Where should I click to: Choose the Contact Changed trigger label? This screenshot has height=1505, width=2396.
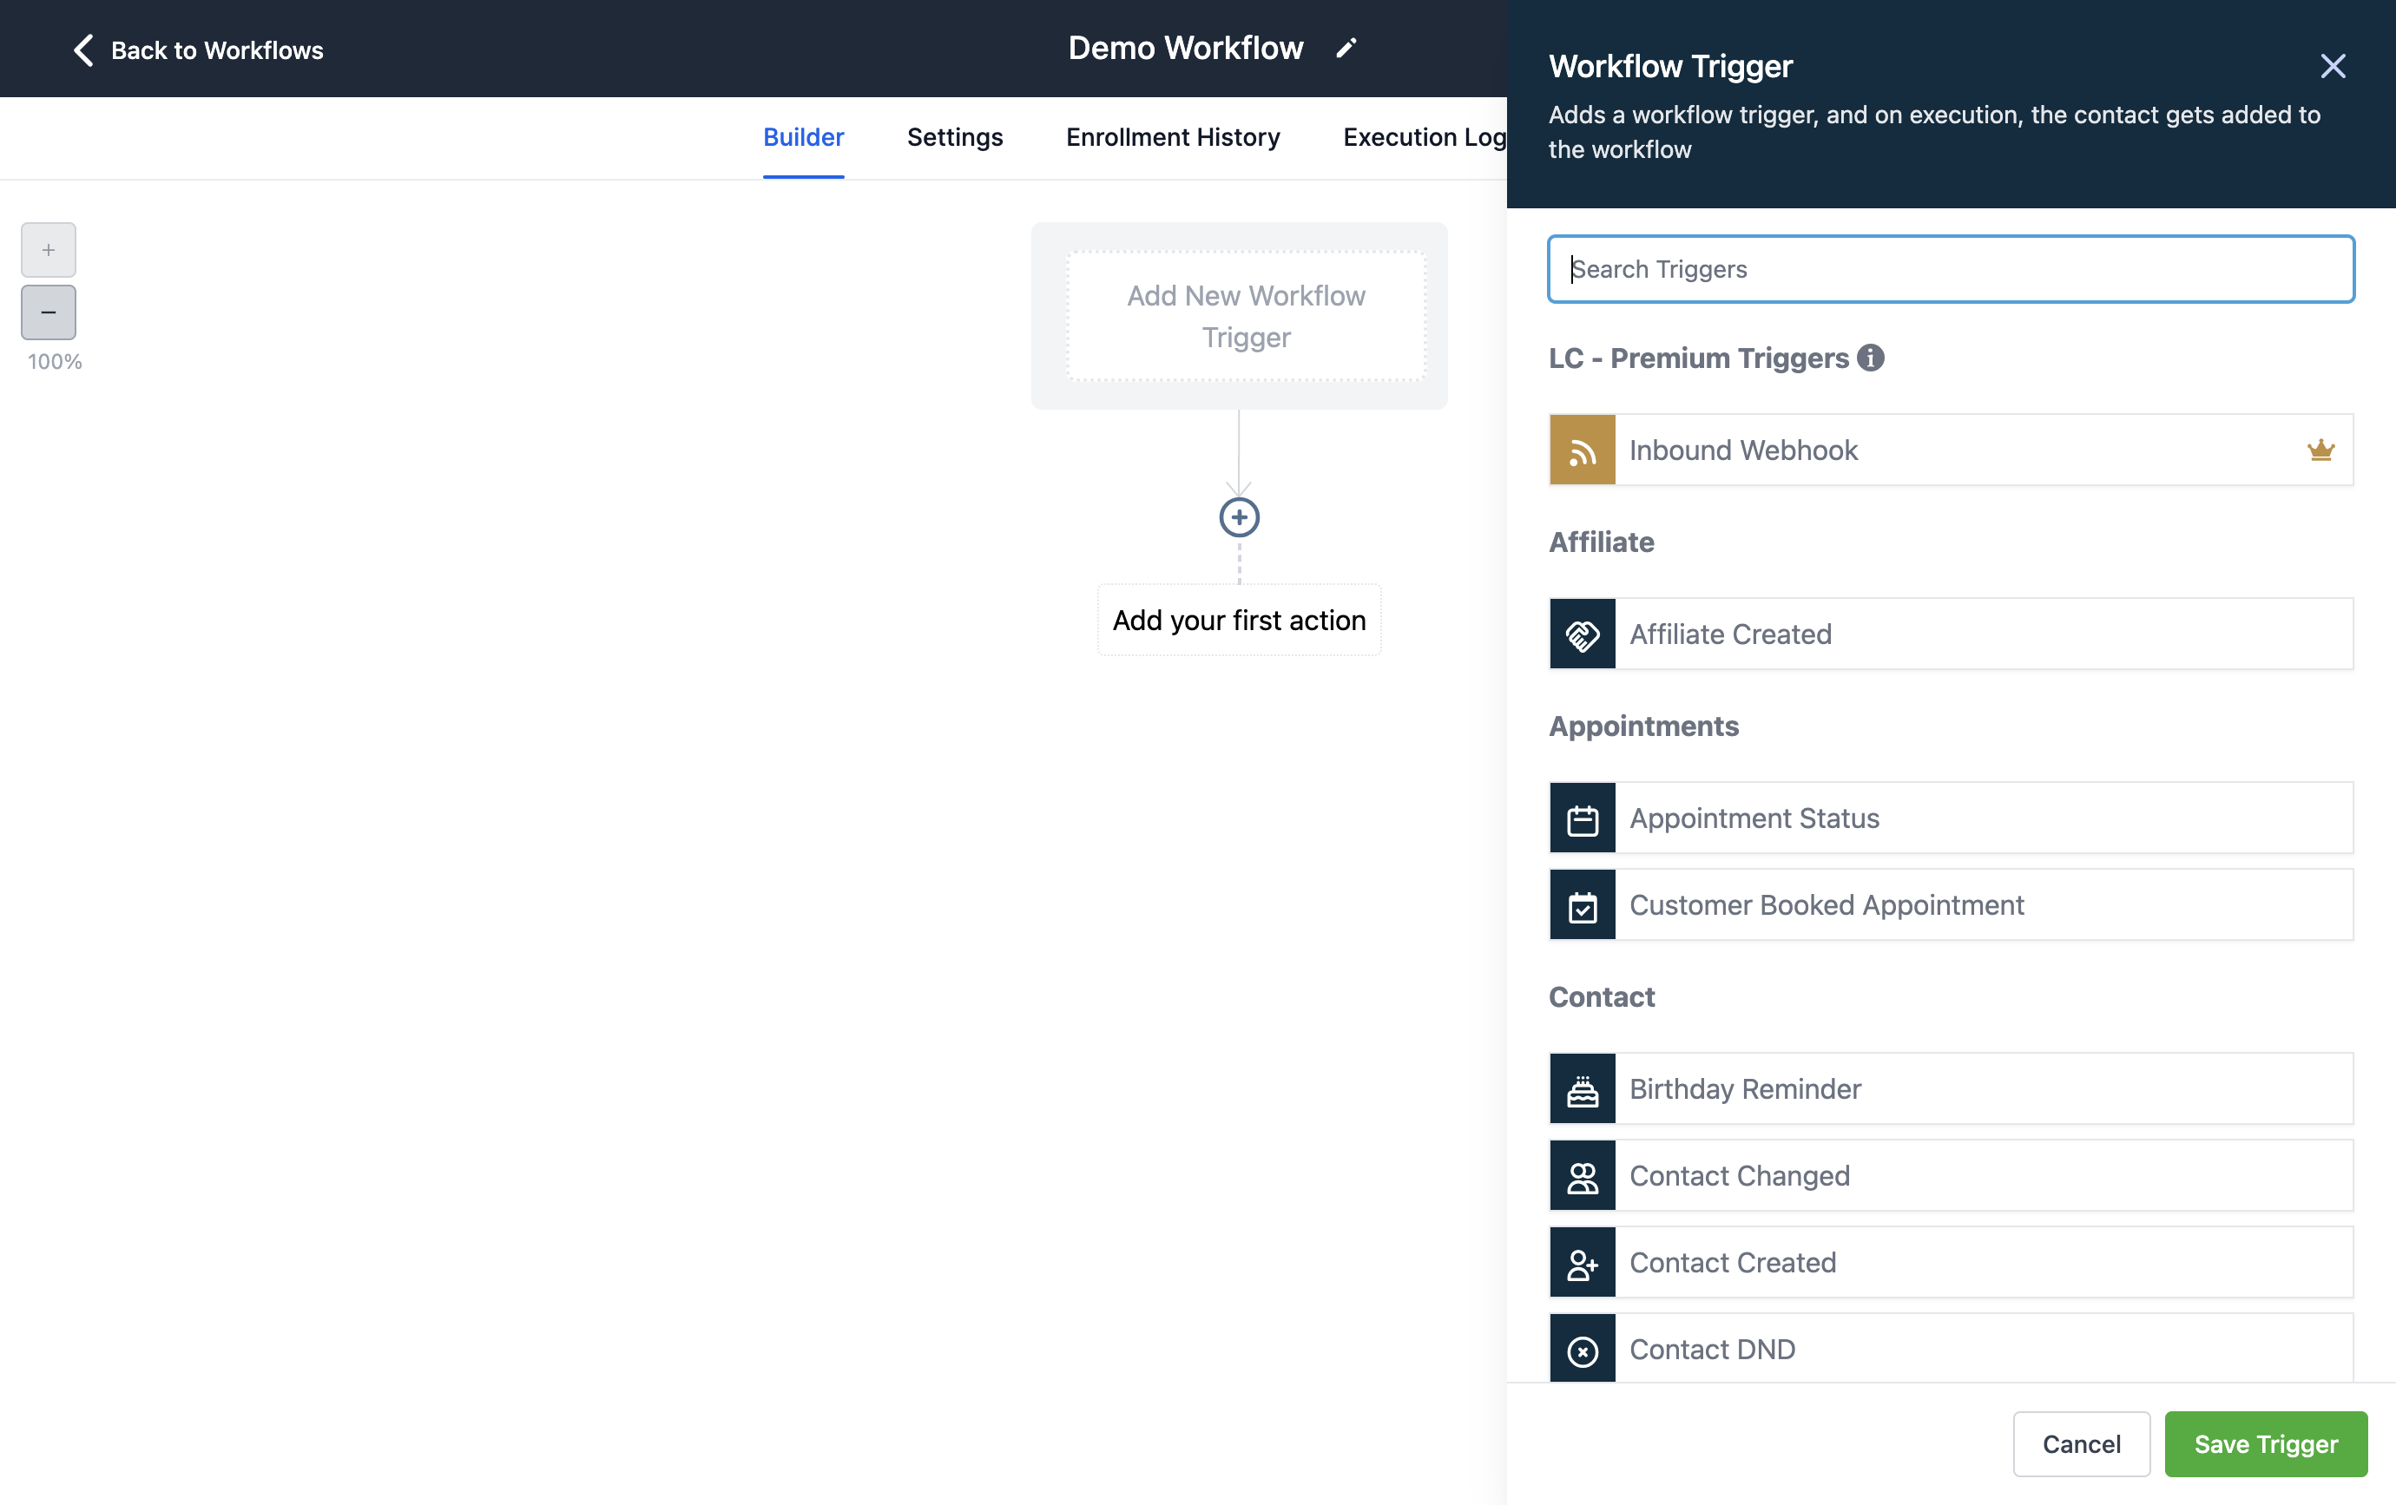1740,1176
